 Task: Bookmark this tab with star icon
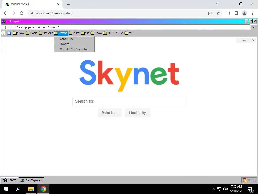[x=218, y=13]
